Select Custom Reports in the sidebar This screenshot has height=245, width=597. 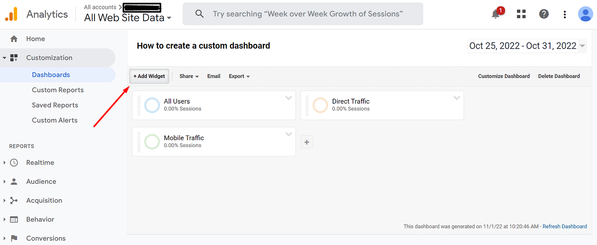pyautogui.click(x=58, y=90)
